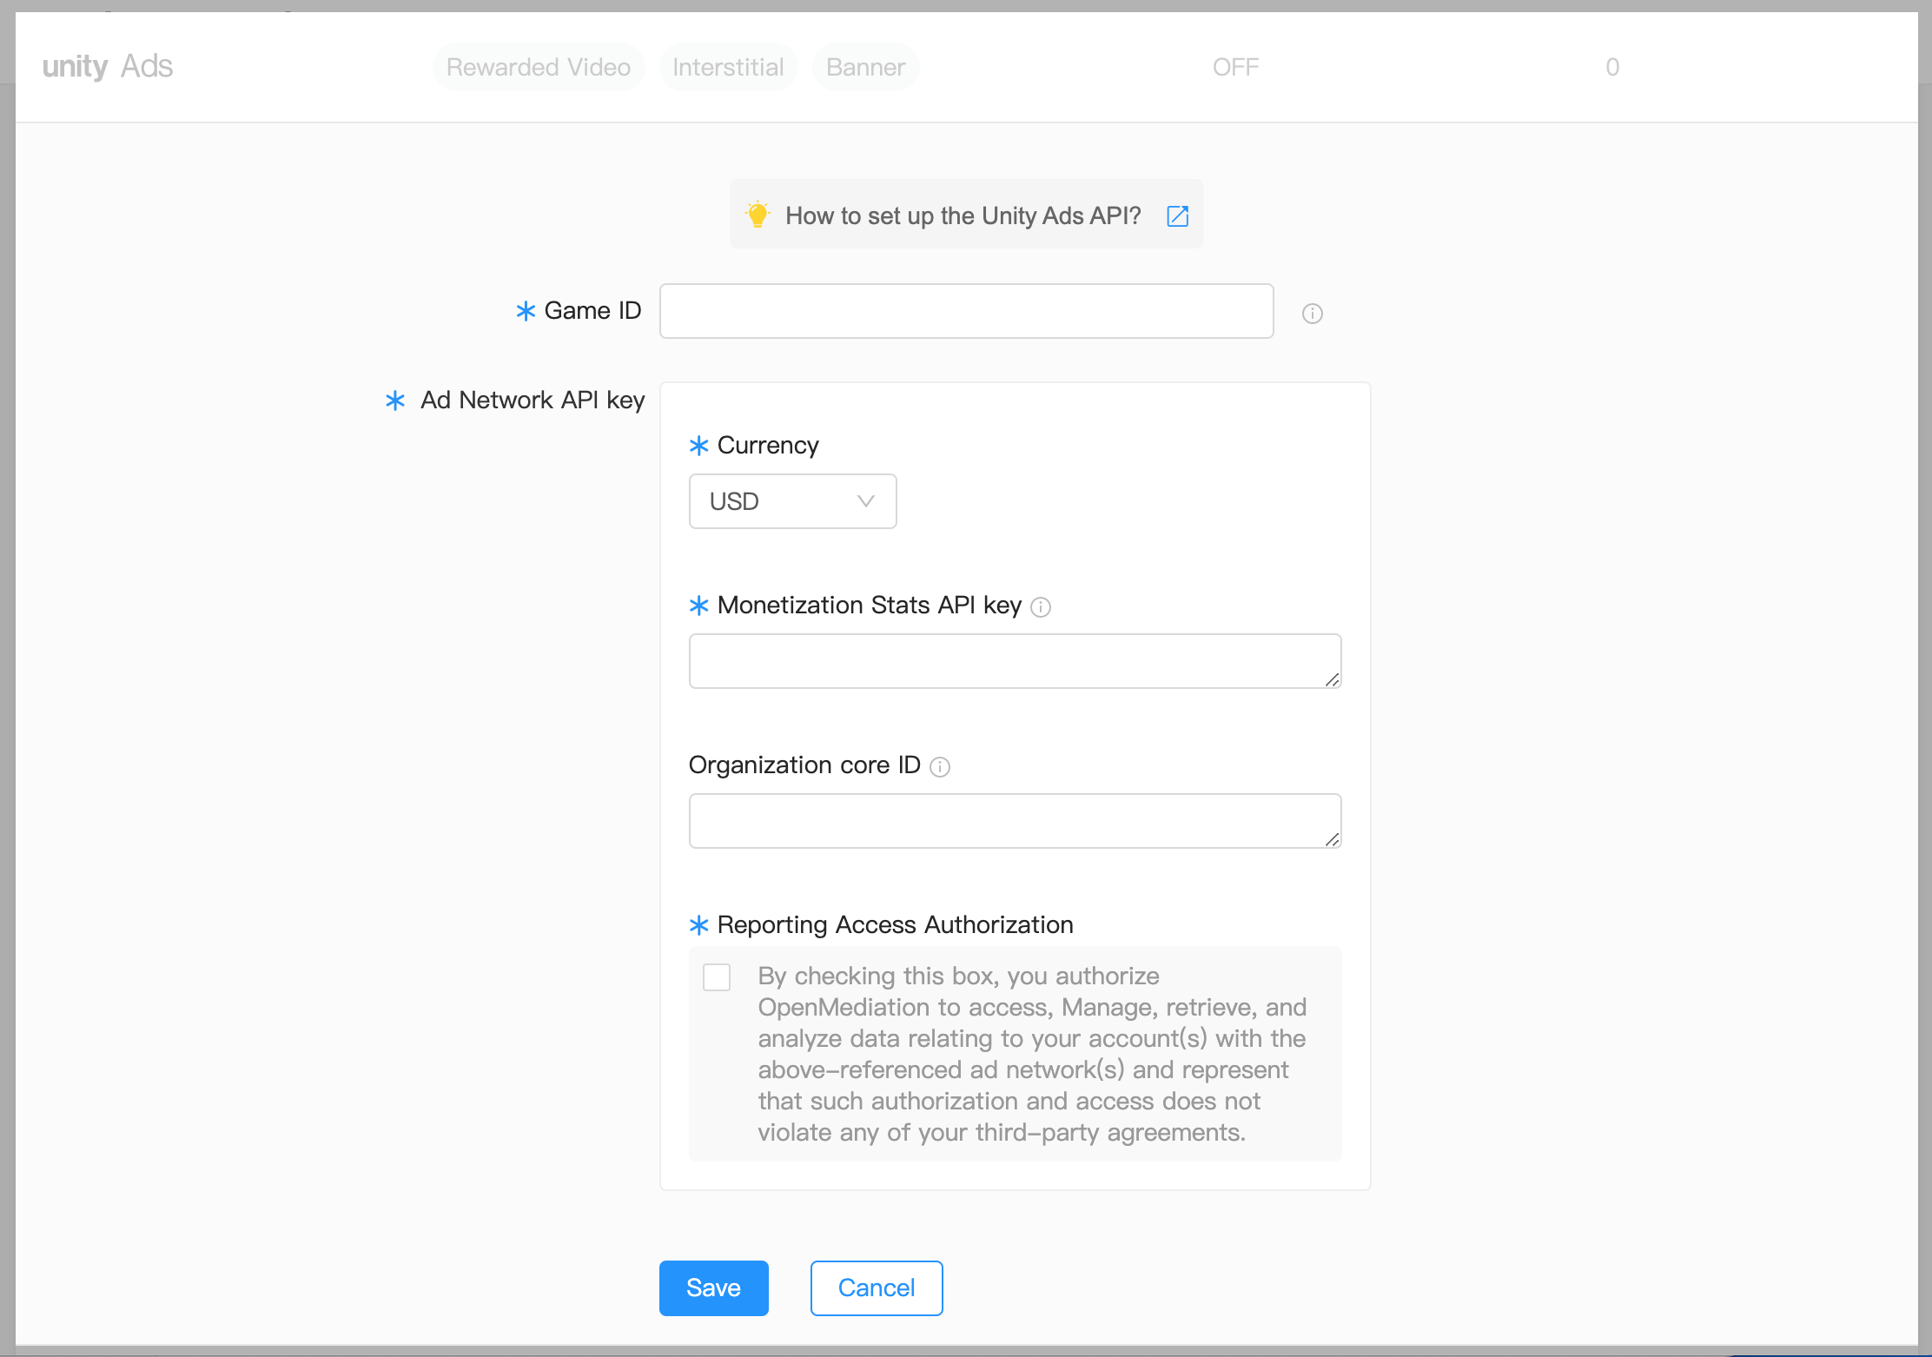Click the info icon next to Game ID field
Viewport: 1932px width, 1357px height.
pyautogui.click(x=1312, y=314)
